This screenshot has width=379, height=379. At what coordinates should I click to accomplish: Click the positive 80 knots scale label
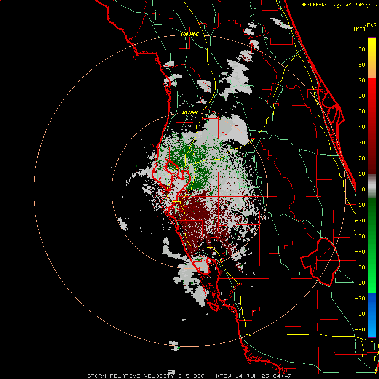click(x=362, y=65)
